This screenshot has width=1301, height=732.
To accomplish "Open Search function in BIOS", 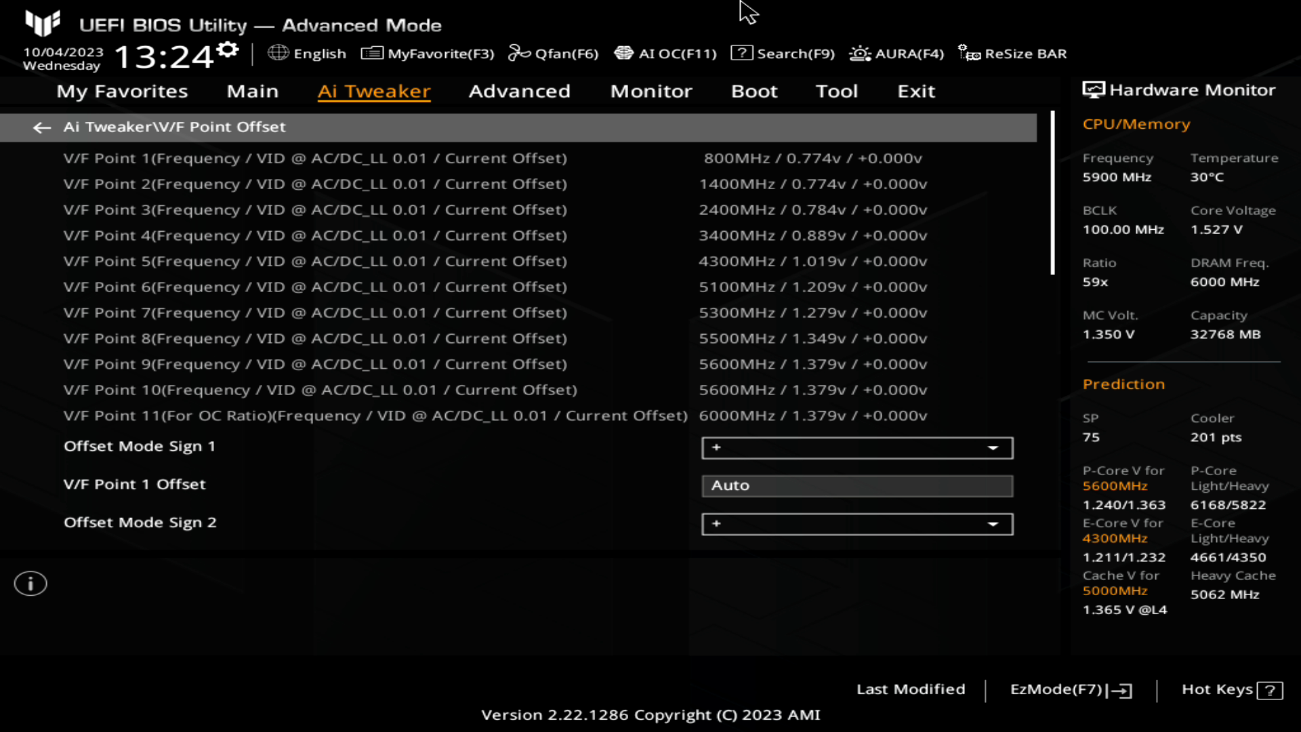I will [x=783, y=53].
